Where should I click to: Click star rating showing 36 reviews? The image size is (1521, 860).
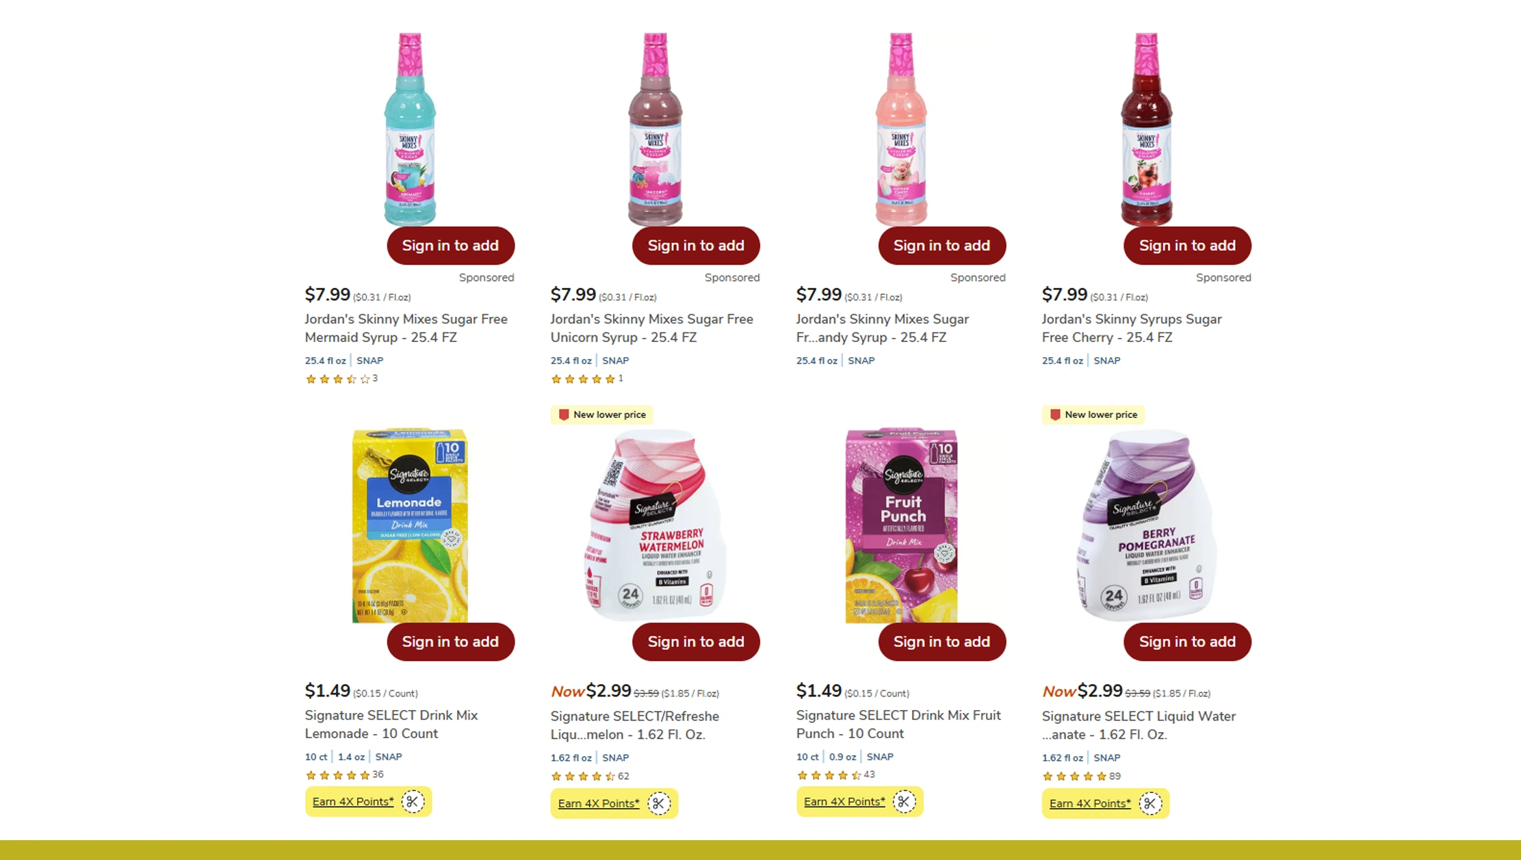pyautogui.click(x=337, y=775)
